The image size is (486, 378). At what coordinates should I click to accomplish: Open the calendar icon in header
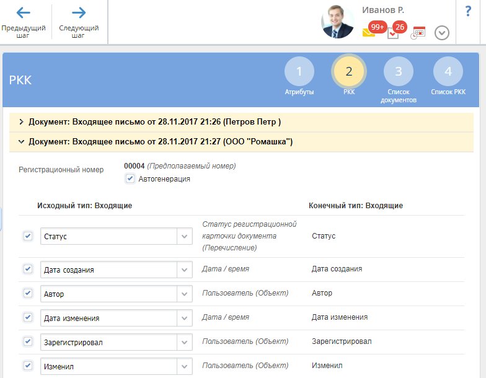[418, 32]
